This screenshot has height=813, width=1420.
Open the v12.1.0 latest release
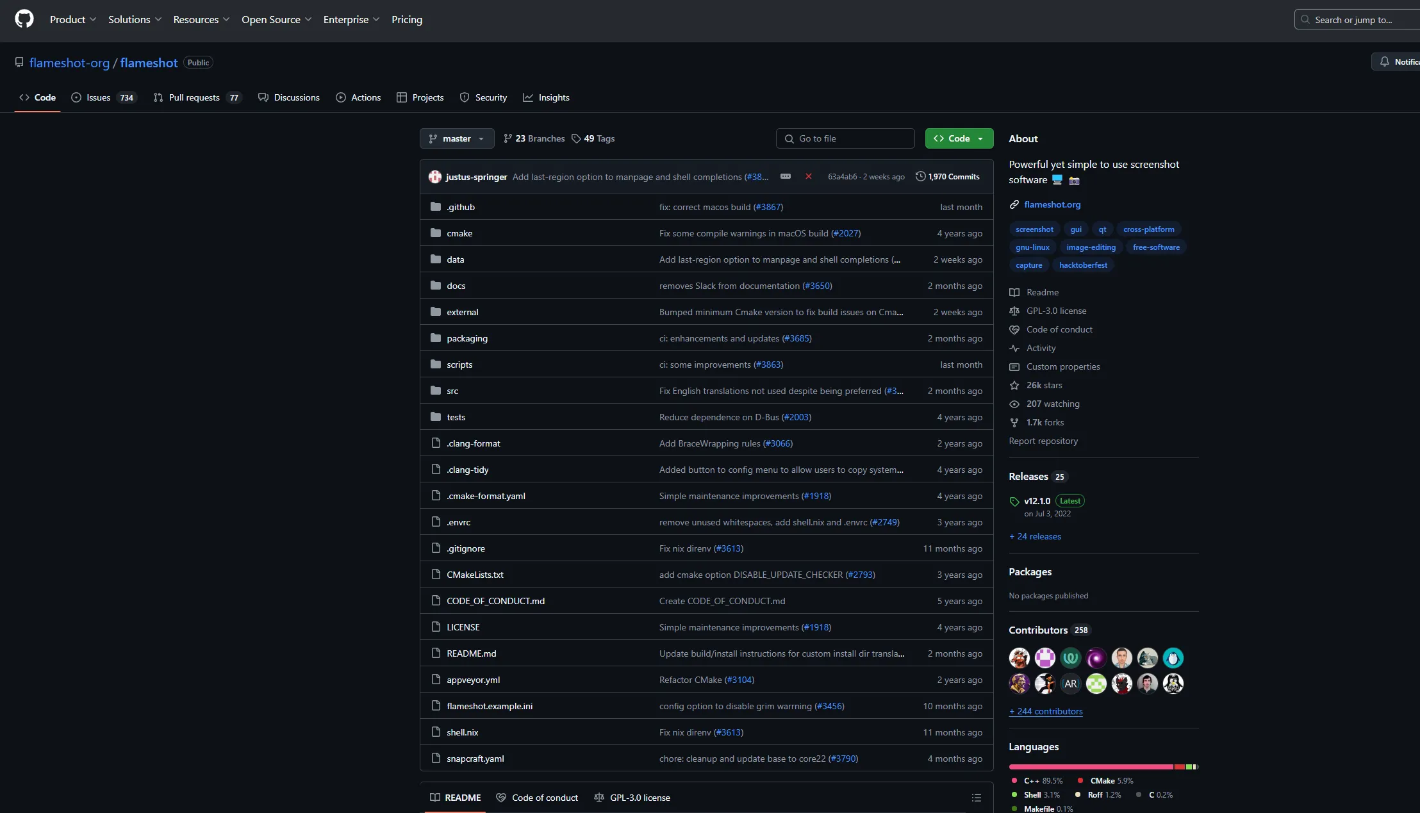pos(1037,501)
